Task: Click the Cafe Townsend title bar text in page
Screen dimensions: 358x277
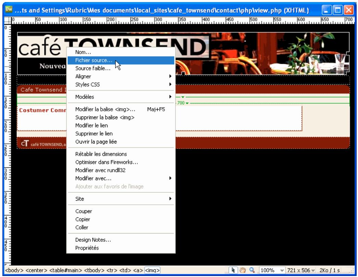Action: (44, 90)
